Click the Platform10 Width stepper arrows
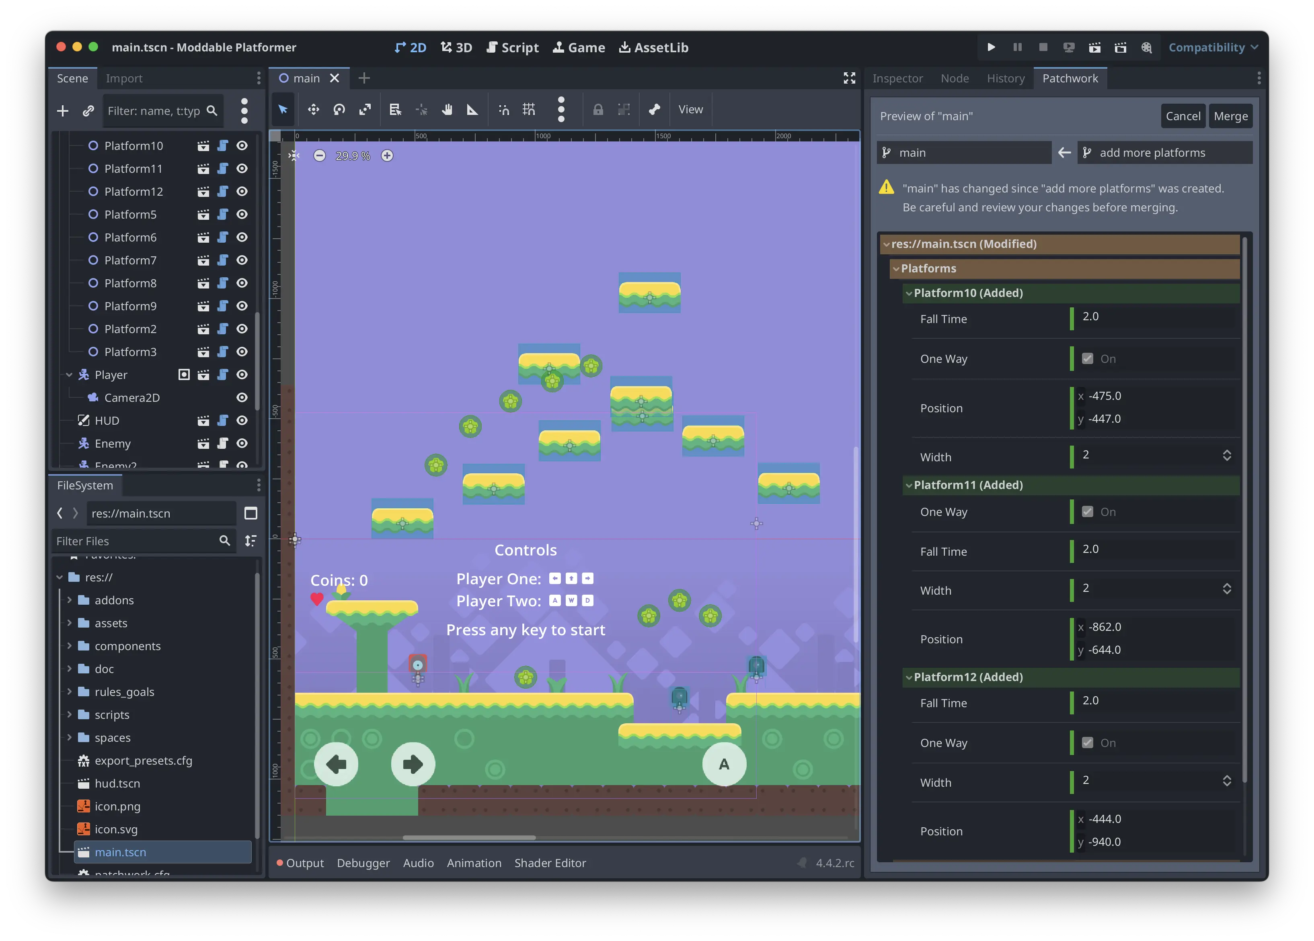This screenshot has height=941, width=1314. (x=1226, y=455)
